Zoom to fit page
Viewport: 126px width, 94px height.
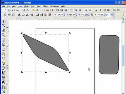(x=66, y=10)
